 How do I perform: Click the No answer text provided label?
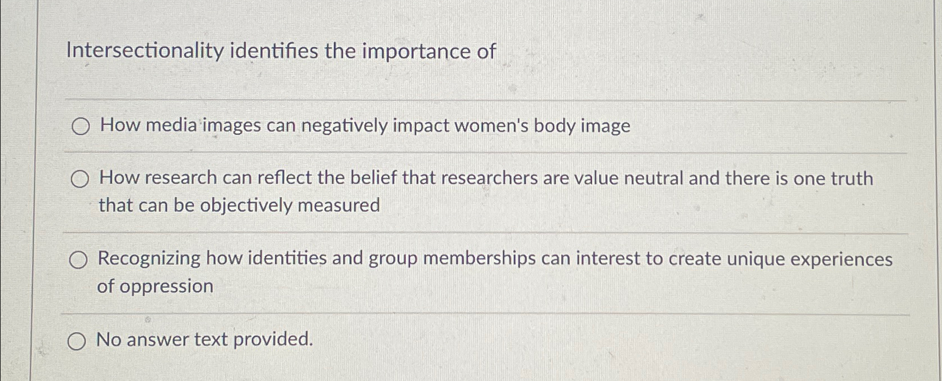(x=205, y=340)
